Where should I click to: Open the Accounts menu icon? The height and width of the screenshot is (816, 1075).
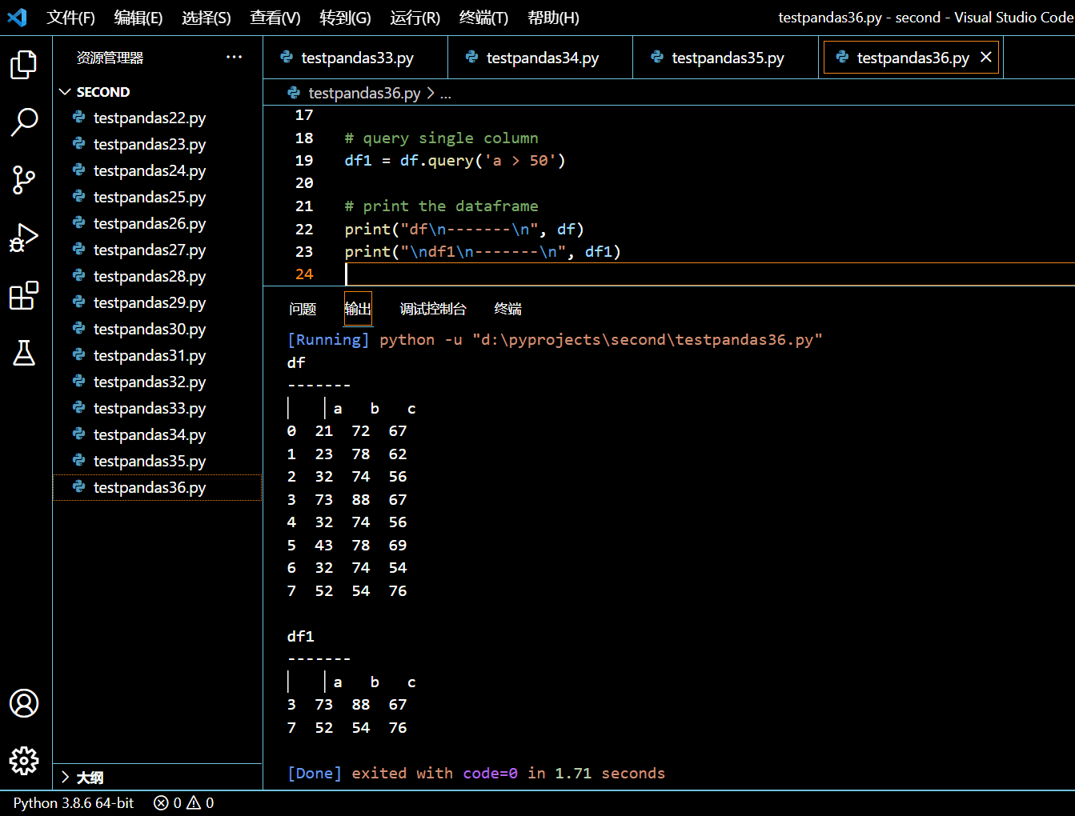tap(24, 703)
